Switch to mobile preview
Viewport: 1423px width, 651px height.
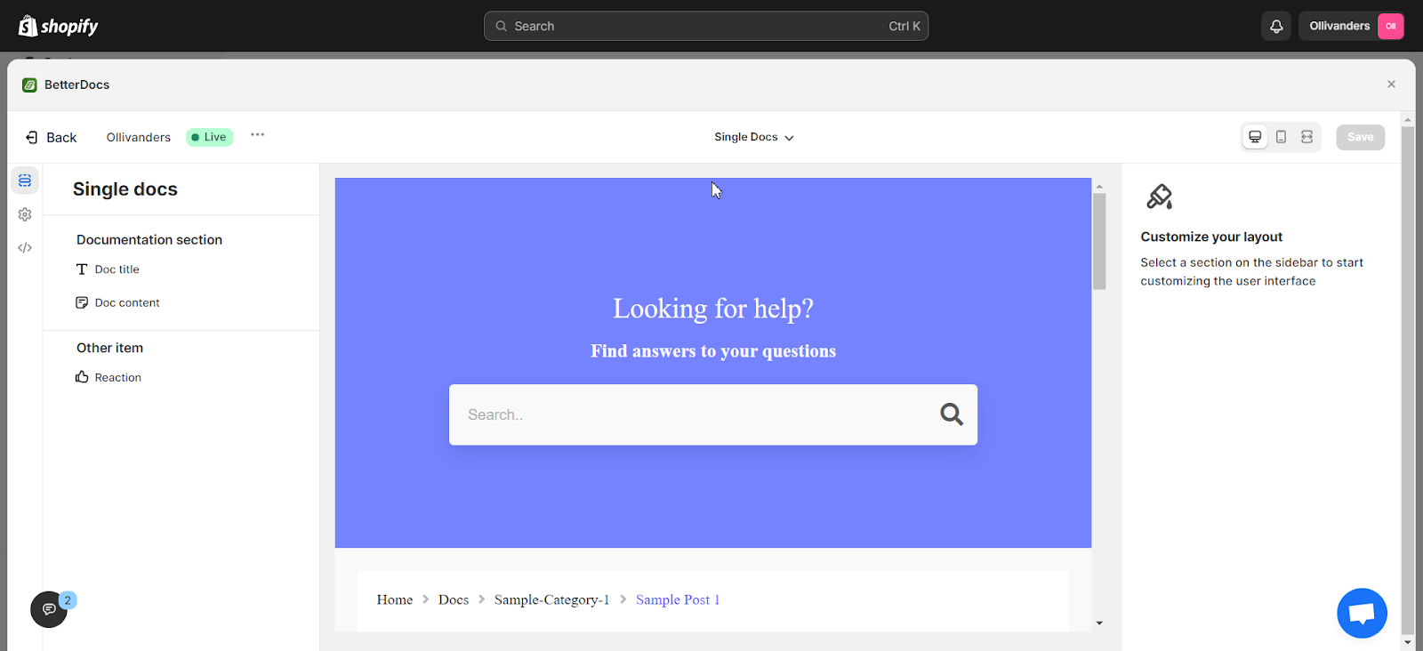[x=1281, y=137]
